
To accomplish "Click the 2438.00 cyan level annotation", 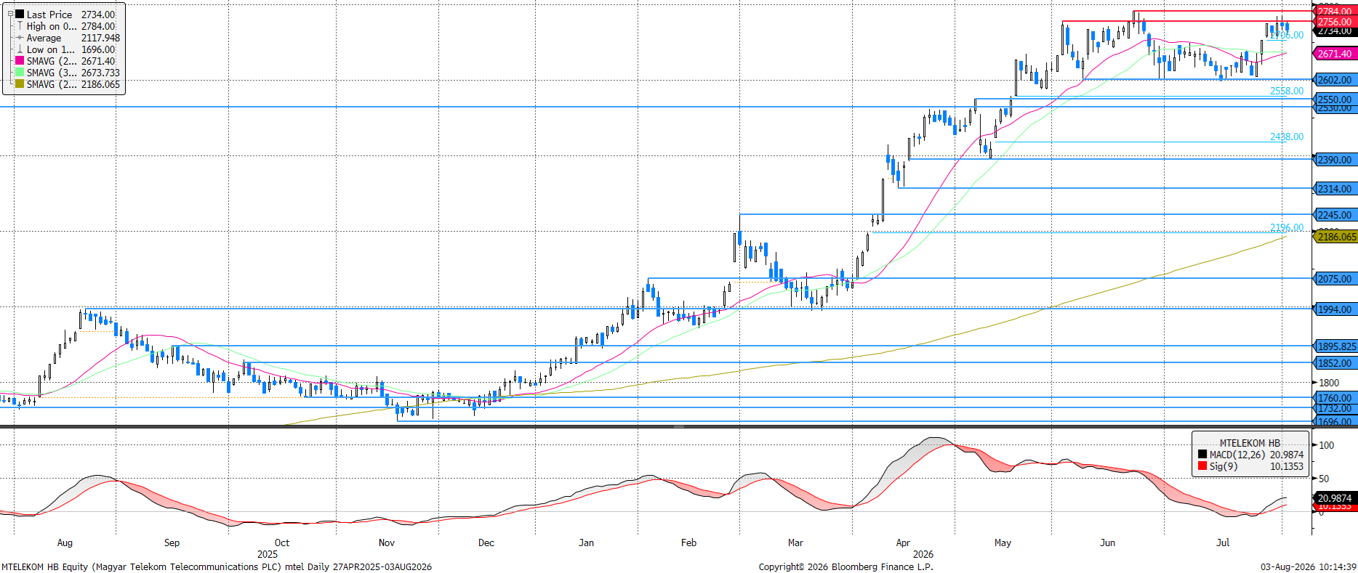I will pos(1287,137).
